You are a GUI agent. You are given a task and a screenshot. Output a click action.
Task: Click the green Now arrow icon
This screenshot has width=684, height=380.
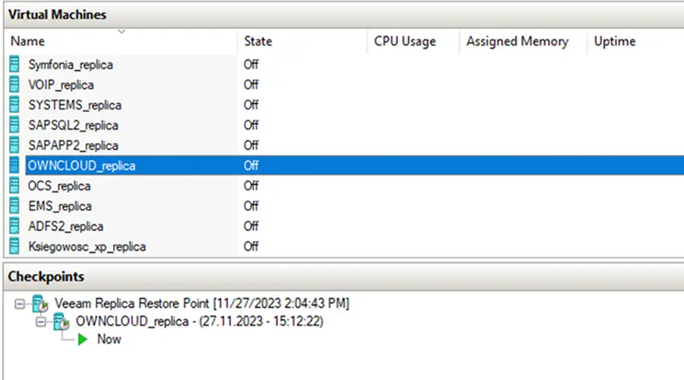pos(83,339)
